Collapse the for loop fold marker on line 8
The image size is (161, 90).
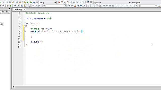click(x=25, y=32)
